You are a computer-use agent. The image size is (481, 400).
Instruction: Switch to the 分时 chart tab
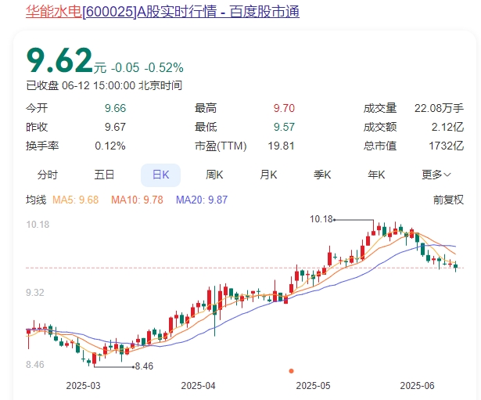click(48, 175)
